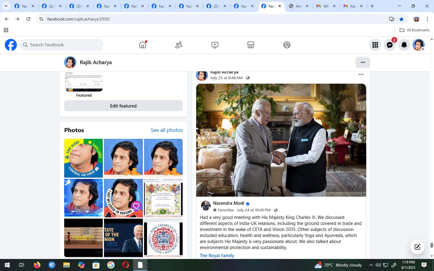The width and height of the screenshot is (434, 271).
Task: Open Task View on taskbar
Action: pyautogui.click(x=21, y=265)
